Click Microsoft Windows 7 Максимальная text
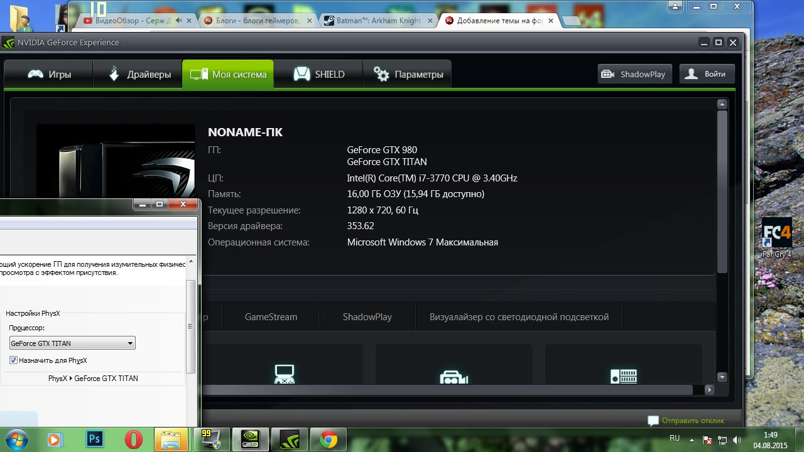Viewport: 804px width, 452px height. (x=423, y=242)
